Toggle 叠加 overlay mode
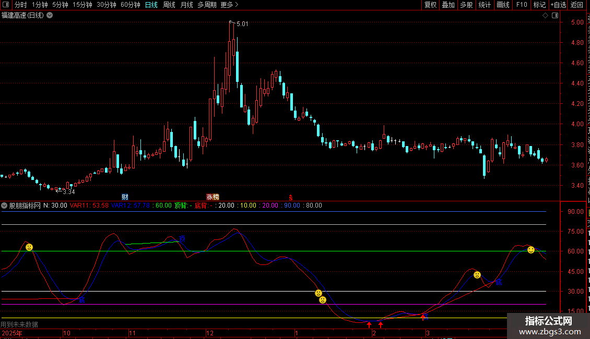The width and height of the screenshot is (590, 339). point(448,5)
